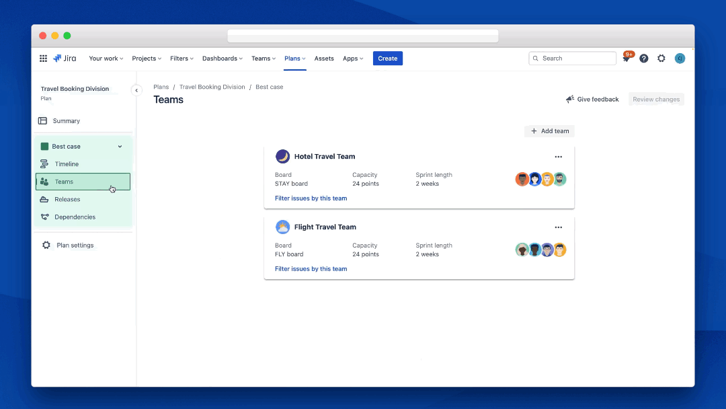Filter issues by the Flight Travel Team
Viewport: 726px width, 409px height.
[311, 268]
